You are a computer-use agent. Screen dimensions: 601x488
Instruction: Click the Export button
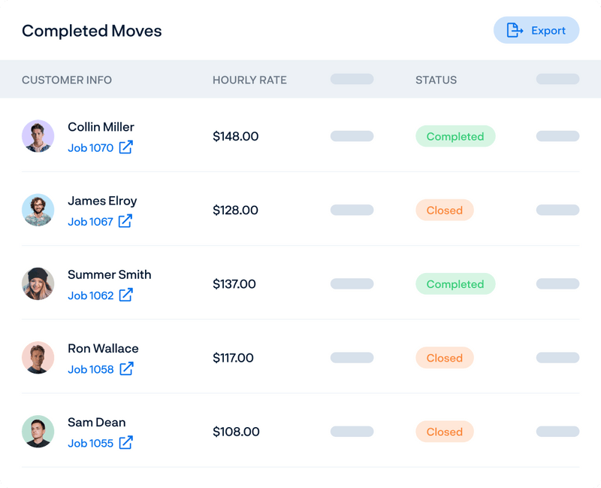[536, 31]
